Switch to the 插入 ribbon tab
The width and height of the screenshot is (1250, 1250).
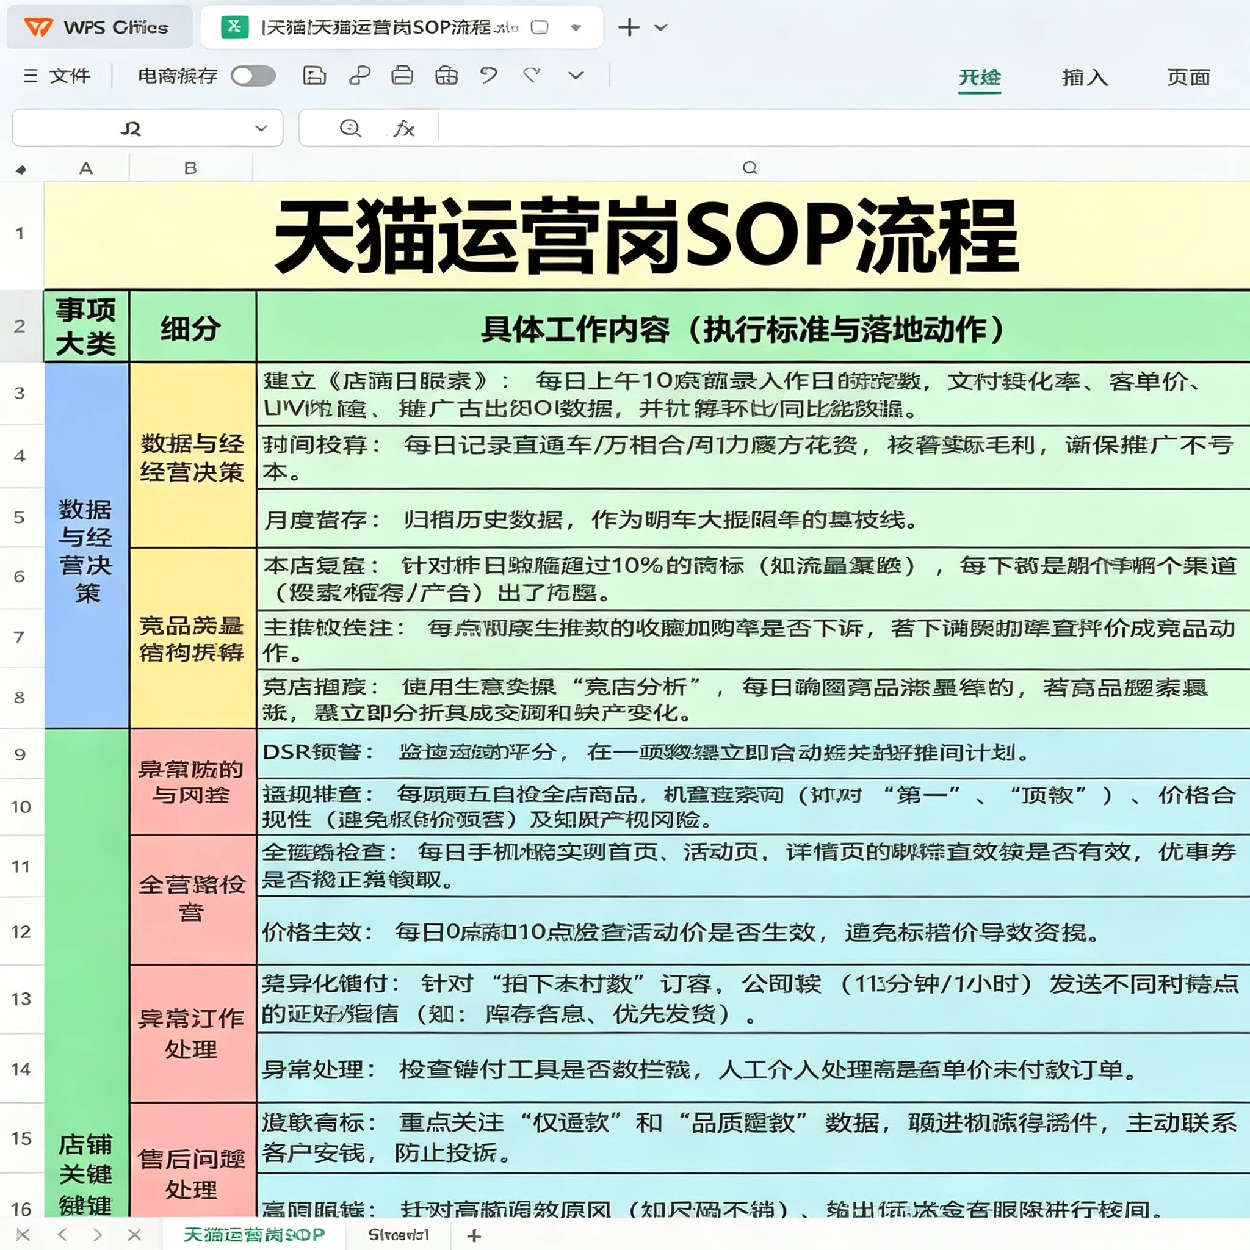[x=1085, y=78]
